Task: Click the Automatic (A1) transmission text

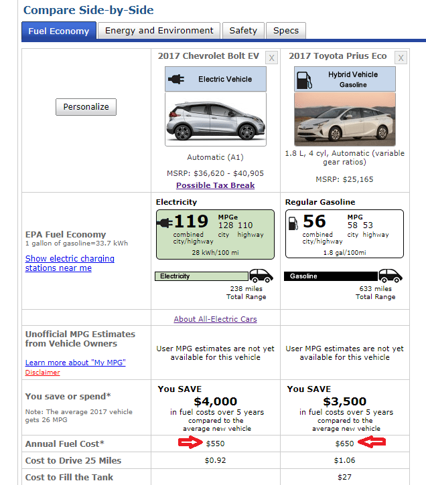Action: 216,157
